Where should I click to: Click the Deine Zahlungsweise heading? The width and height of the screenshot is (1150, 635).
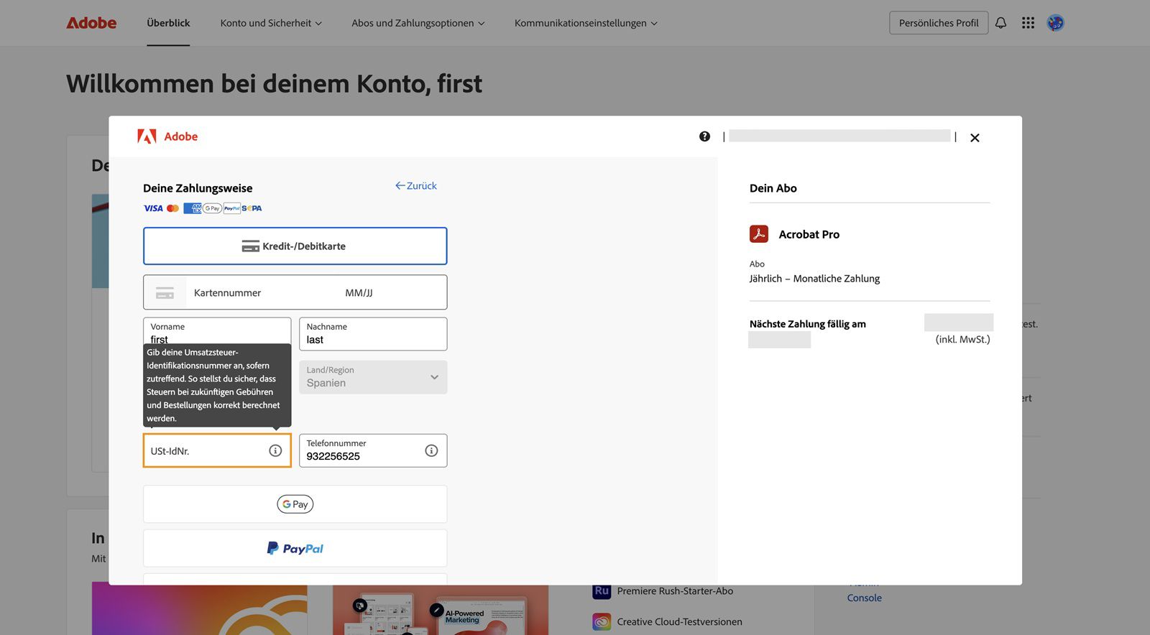click(x=198, y=188)
